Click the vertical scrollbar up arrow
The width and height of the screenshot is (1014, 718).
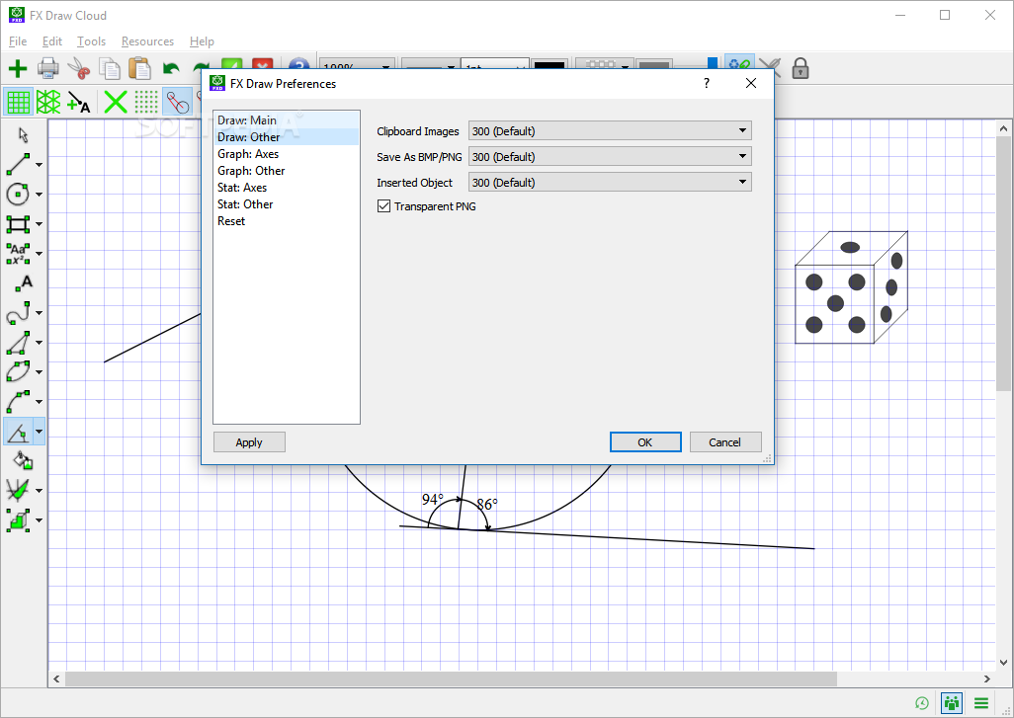click(1004, 128)
